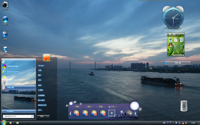
Task: Click the volume speaker icon in system tray
Action: (186, 123)
